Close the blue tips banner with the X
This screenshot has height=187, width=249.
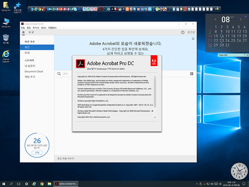(193, 39)
